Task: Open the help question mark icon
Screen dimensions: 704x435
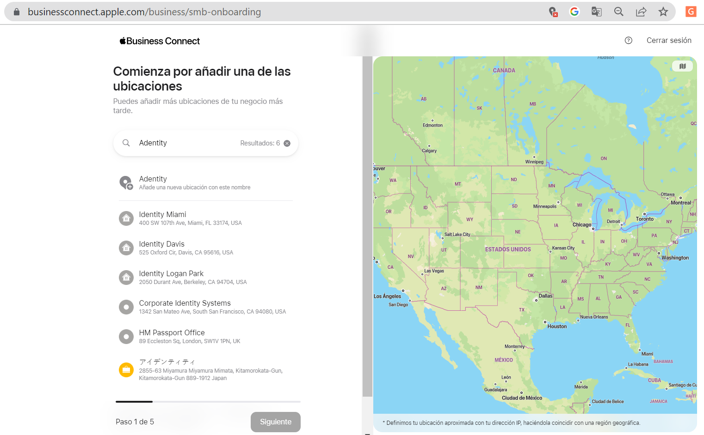Action: click(628, 41)
